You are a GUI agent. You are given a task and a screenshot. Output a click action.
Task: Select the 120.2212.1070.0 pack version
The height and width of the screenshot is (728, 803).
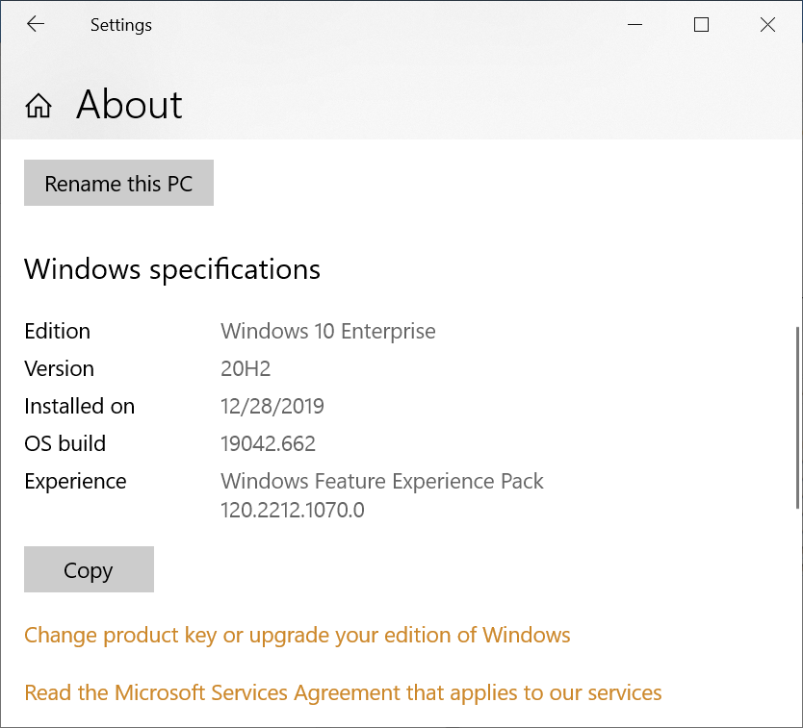pos(293,510)
